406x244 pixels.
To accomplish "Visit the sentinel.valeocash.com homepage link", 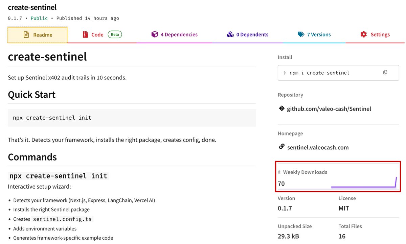I will 318,147.
